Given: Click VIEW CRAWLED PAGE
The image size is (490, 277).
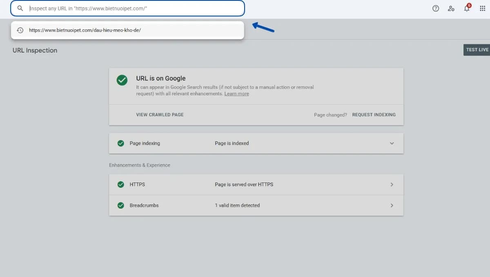Looking at the screenshot, I should tap(160, 115).
